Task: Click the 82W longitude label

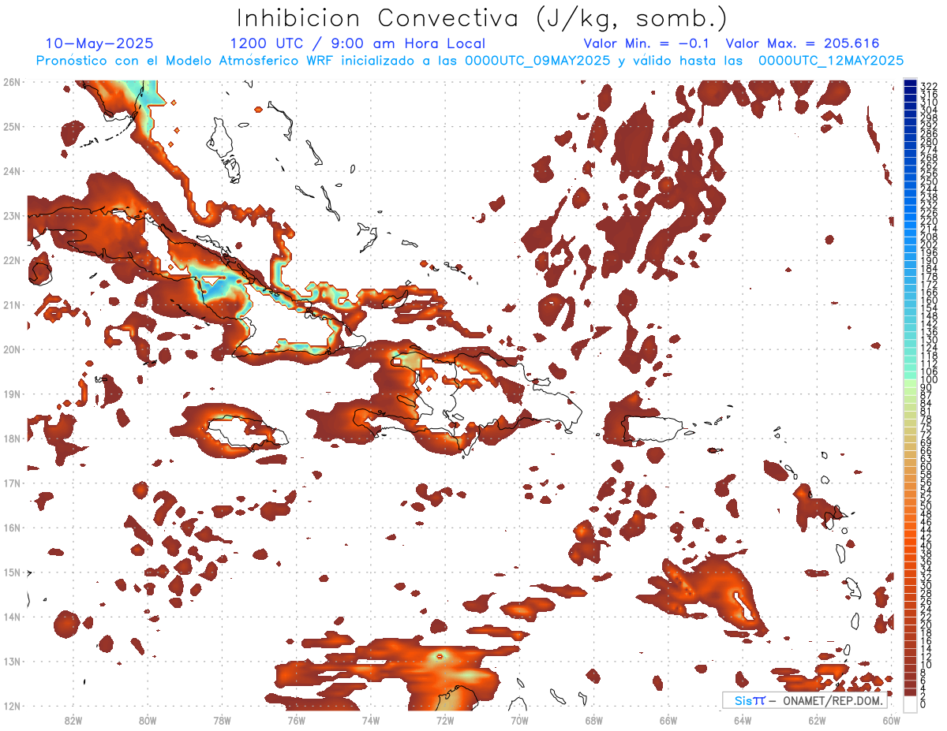Action: click(73, 720)
